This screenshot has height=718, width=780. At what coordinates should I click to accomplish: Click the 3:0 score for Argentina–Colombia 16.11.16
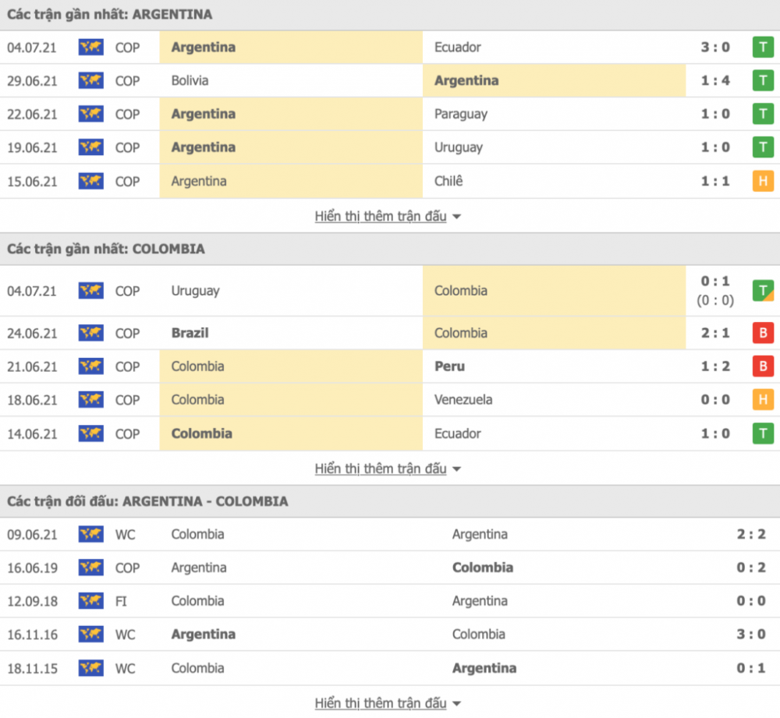click(751, 634)
